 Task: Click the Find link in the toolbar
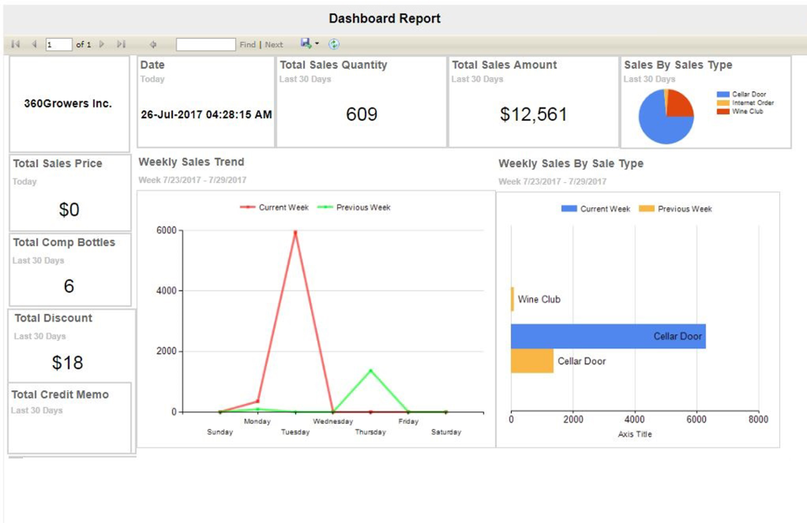click(x=247, y=44)
